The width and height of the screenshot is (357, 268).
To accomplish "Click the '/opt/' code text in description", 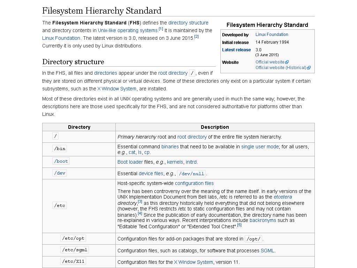I will 253,239.
